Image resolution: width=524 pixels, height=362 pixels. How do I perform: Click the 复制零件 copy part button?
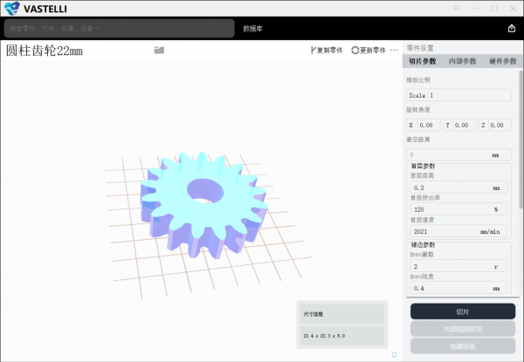tap(327, 50)
